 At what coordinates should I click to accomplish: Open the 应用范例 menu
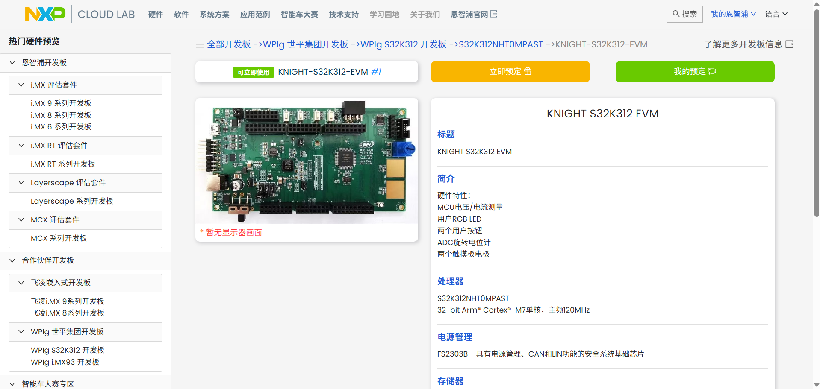[x=255, y=15]
